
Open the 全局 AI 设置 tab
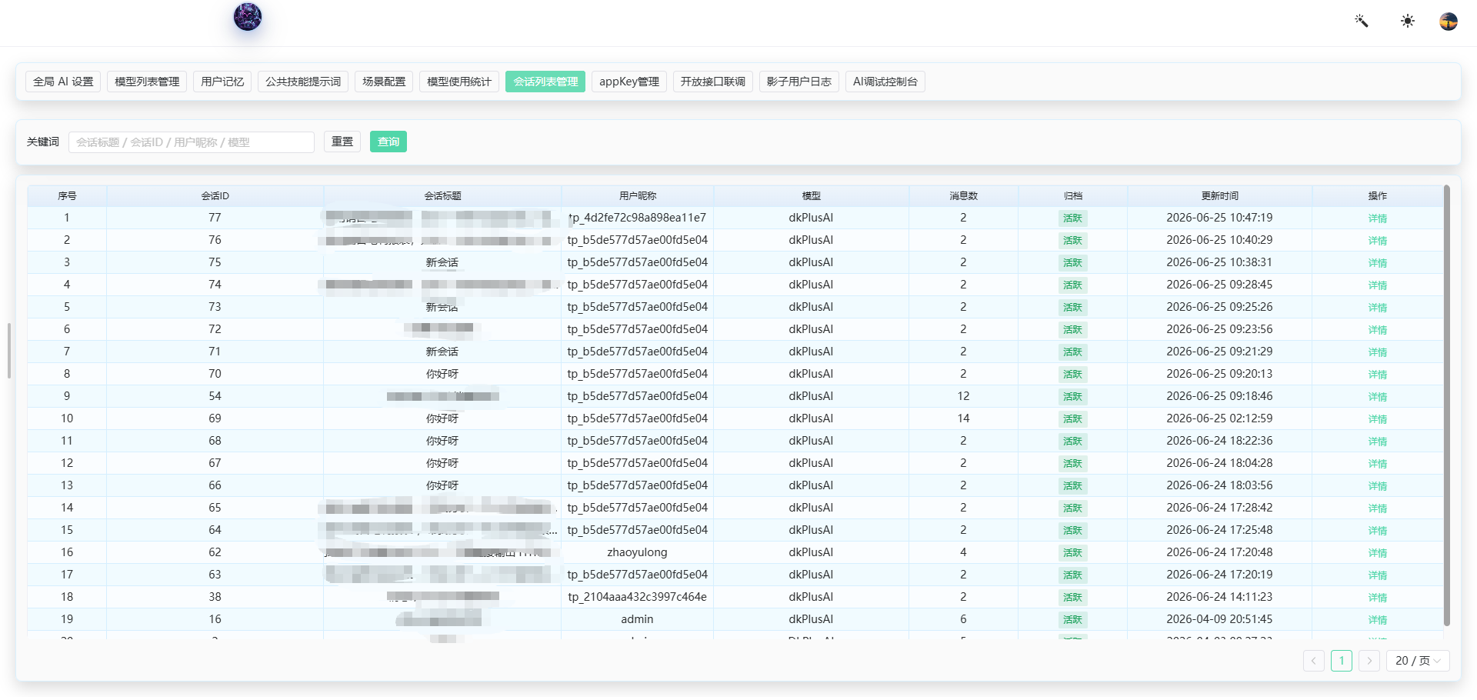(x=63, y=82)
